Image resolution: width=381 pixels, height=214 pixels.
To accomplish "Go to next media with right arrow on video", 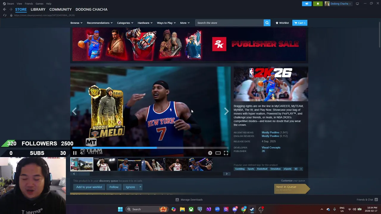I will coord(226,111).
